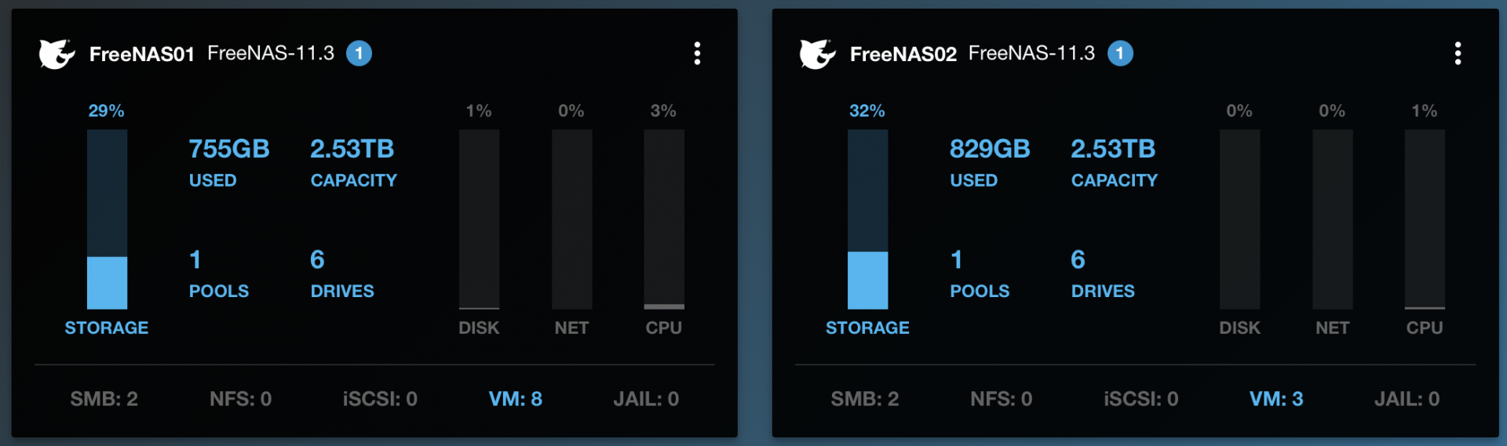Click the VM: 8 label
The width and height of the screenshot is (1507, 446).
pos(516,399)
